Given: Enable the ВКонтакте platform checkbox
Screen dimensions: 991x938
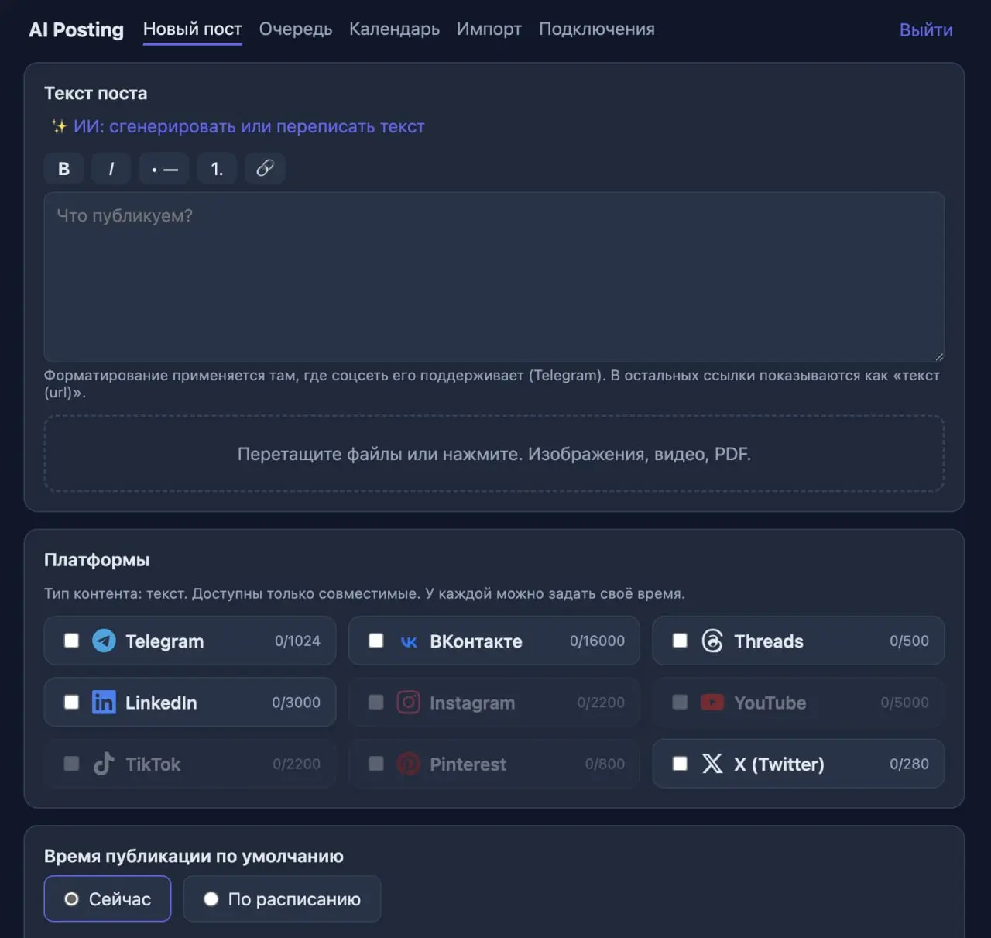Looking at the screenshot, I should click(376, 641).
